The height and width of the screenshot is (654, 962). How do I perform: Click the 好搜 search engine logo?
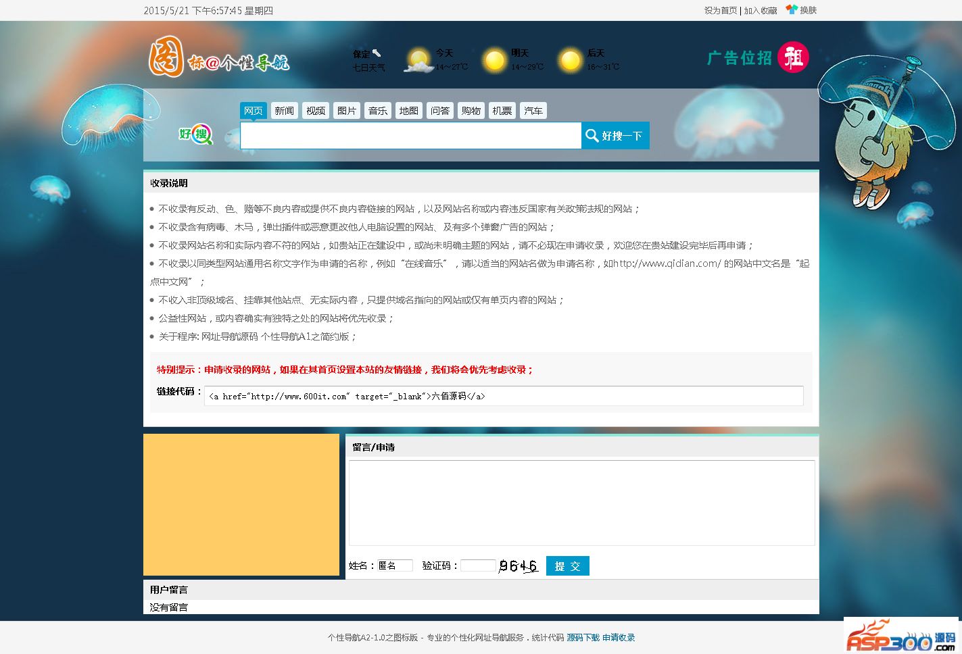click(196, 134)
